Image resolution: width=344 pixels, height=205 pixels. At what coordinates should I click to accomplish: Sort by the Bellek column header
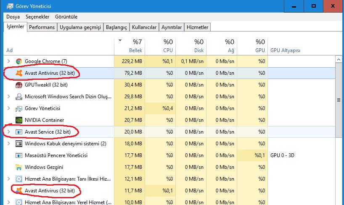130,47
